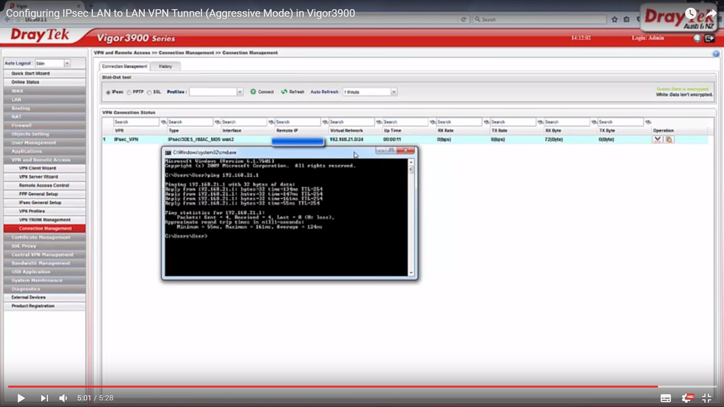Open VPN Server Wizard menu item

coord(45,177)
